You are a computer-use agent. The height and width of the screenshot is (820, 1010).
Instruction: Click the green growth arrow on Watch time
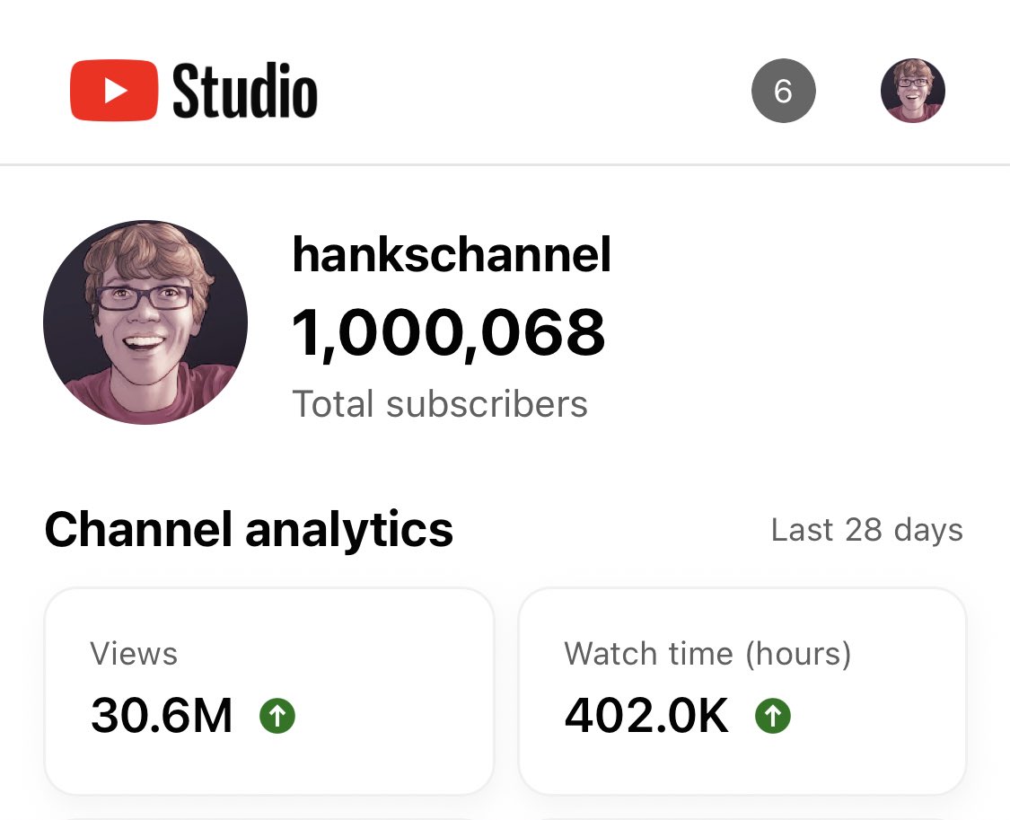[774, 716]
